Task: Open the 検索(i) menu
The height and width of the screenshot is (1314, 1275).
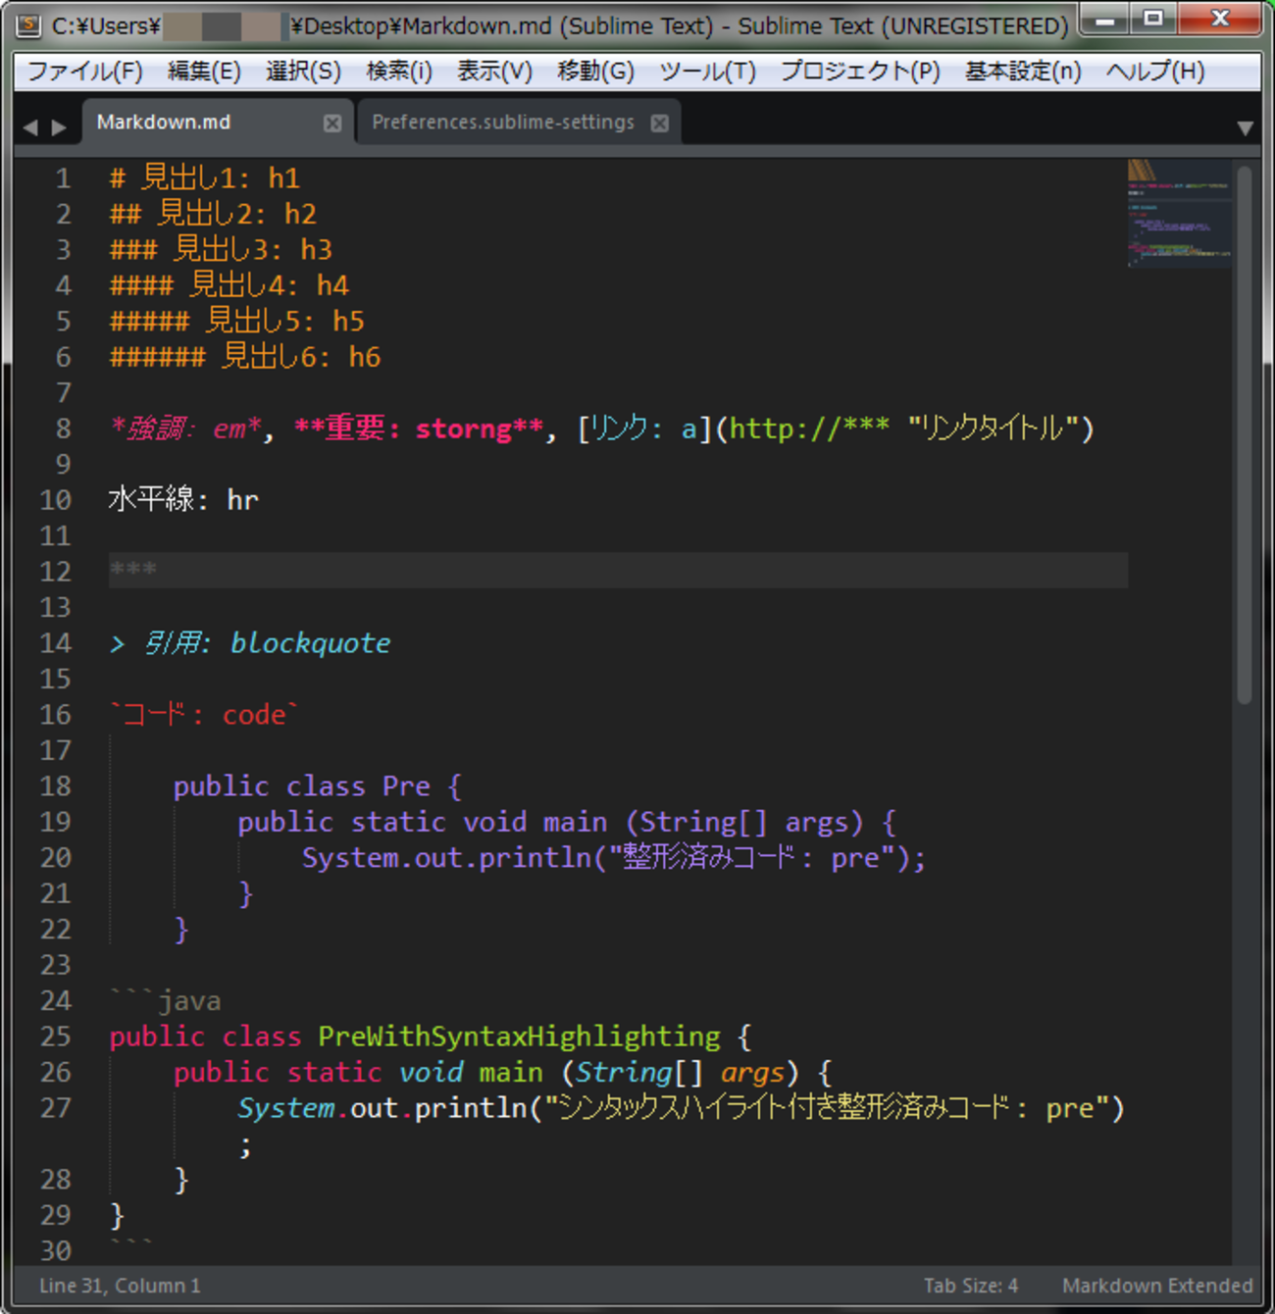Action: 398,72
